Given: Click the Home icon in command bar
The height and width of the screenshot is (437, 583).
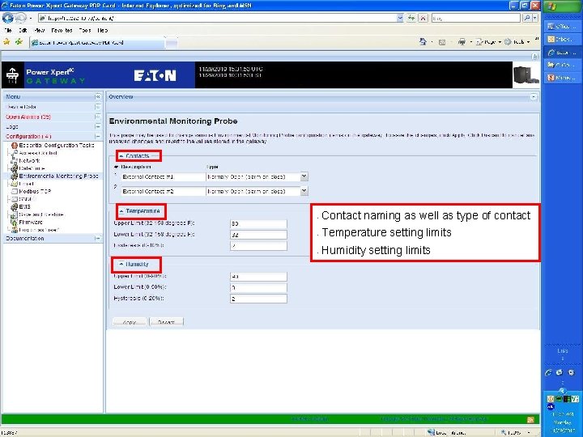Looking at the screenshot, I should 423,42.
